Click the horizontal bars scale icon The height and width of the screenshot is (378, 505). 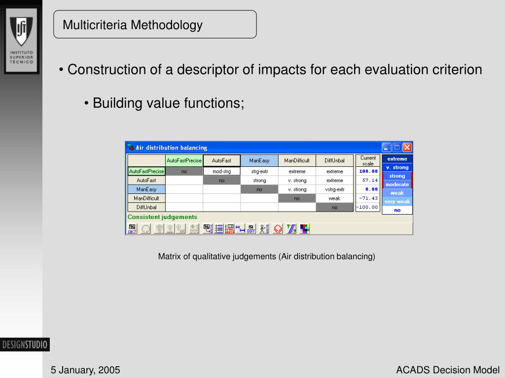218,228
